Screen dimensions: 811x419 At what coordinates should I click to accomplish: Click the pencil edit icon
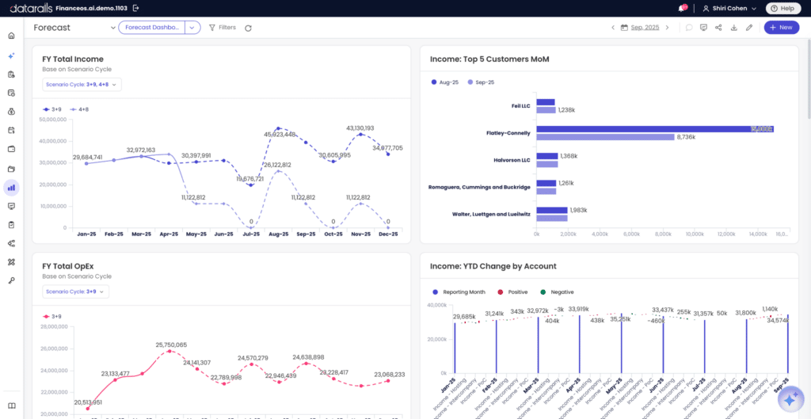[x=749, y=28]
